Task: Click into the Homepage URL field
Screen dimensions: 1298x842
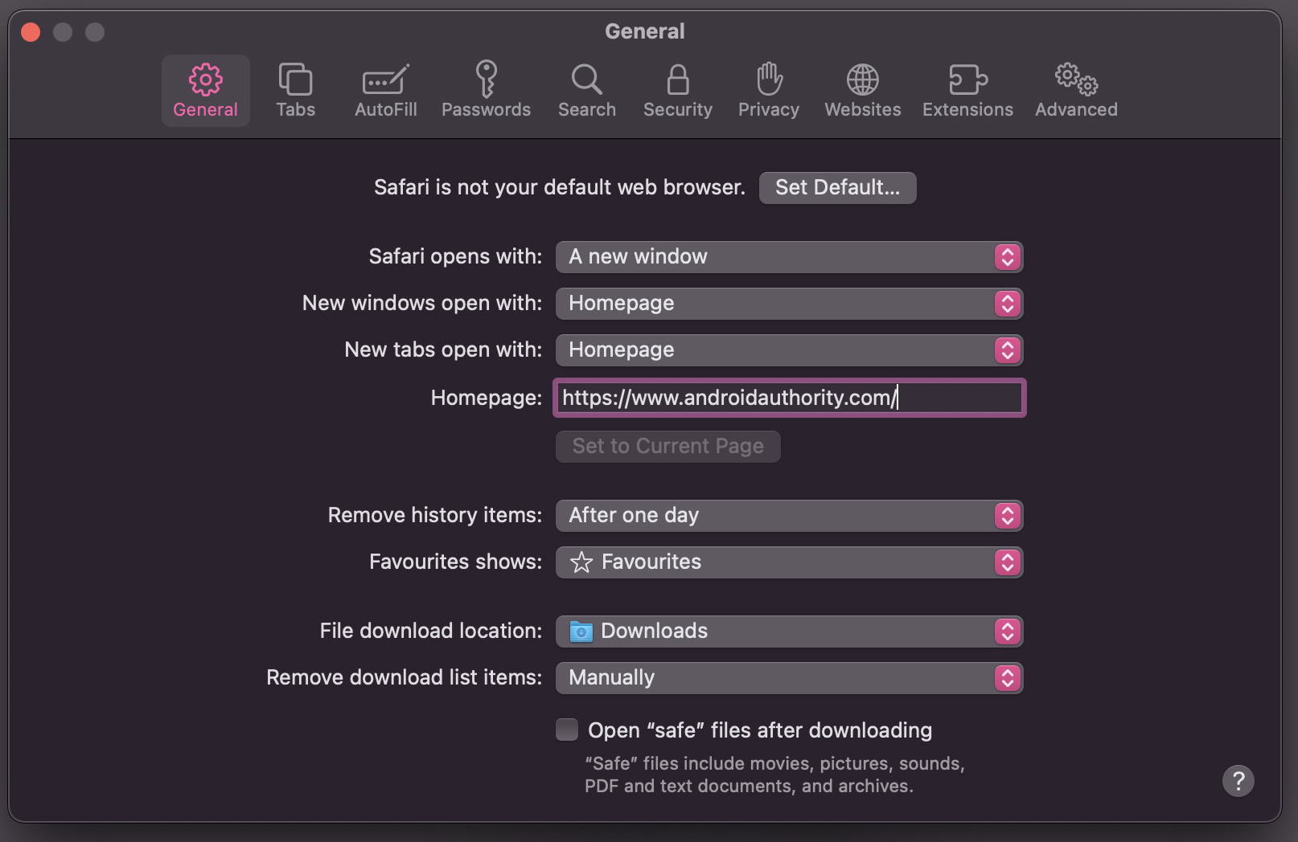Action: point(788,398)
